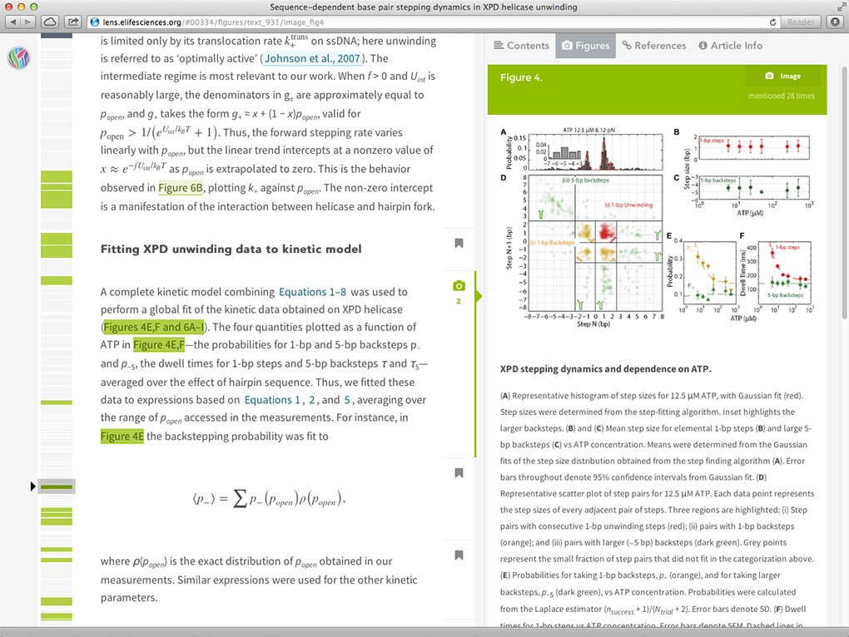
Task: Select the Figures tab
Action: click(586, 46)
